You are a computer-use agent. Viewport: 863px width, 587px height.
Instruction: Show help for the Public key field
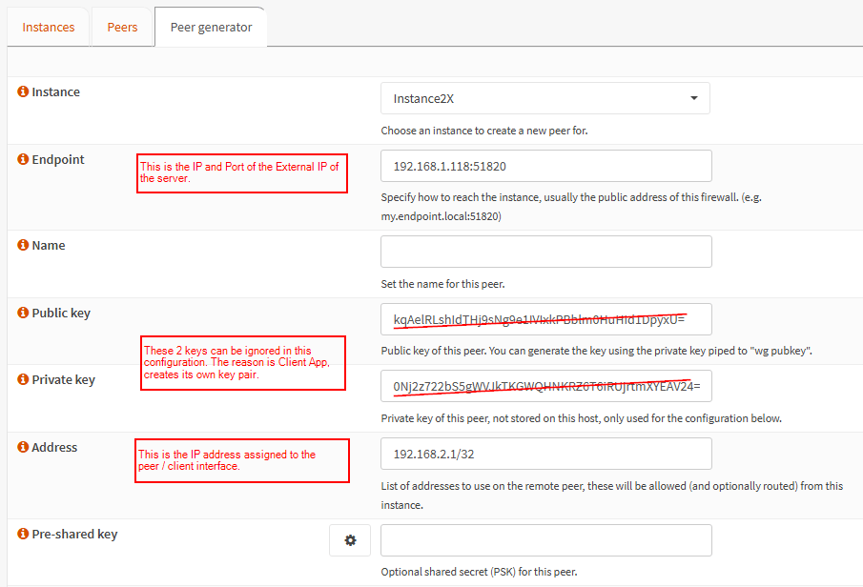(x=24, y=313)
